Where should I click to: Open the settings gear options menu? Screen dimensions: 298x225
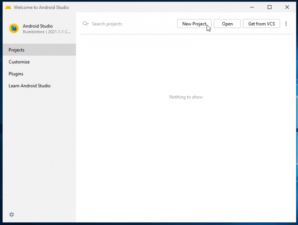coord(12,215)
